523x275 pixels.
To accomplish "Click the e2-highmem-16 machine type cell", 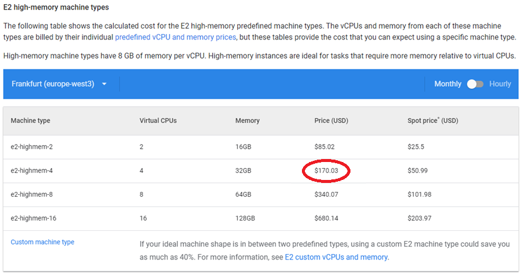I will coord(34,218).
